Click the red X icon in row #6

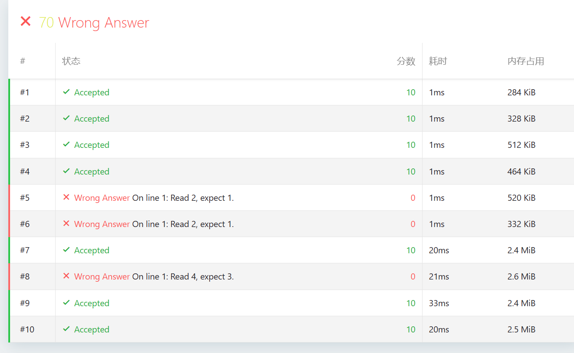(67, 224)
